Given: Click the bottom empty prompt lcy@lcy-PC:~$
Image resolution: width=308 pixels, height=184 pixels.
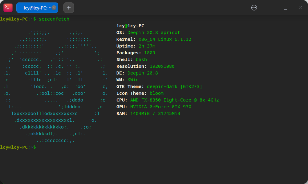Looking at the screenshot, I should pos(18,147).
